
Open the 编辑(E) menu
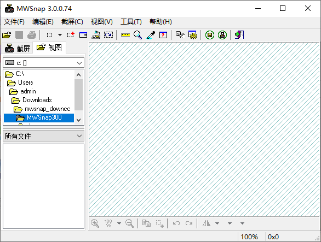pyautogui.click(x=43, y=22)
